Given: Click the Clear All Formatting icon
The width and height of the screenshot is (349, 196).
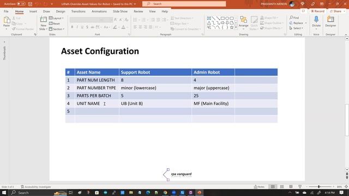Looking at the screenshot, I should [x=127, y=20].
